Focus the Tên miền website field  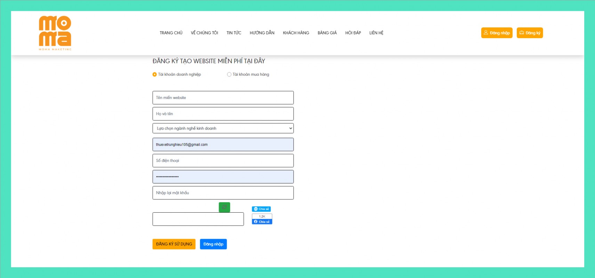[223, 98]
